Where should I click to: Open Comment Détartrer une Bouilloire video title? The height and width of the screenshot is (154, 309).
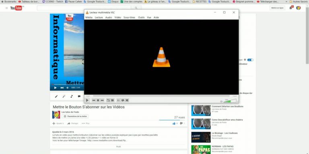228,106
